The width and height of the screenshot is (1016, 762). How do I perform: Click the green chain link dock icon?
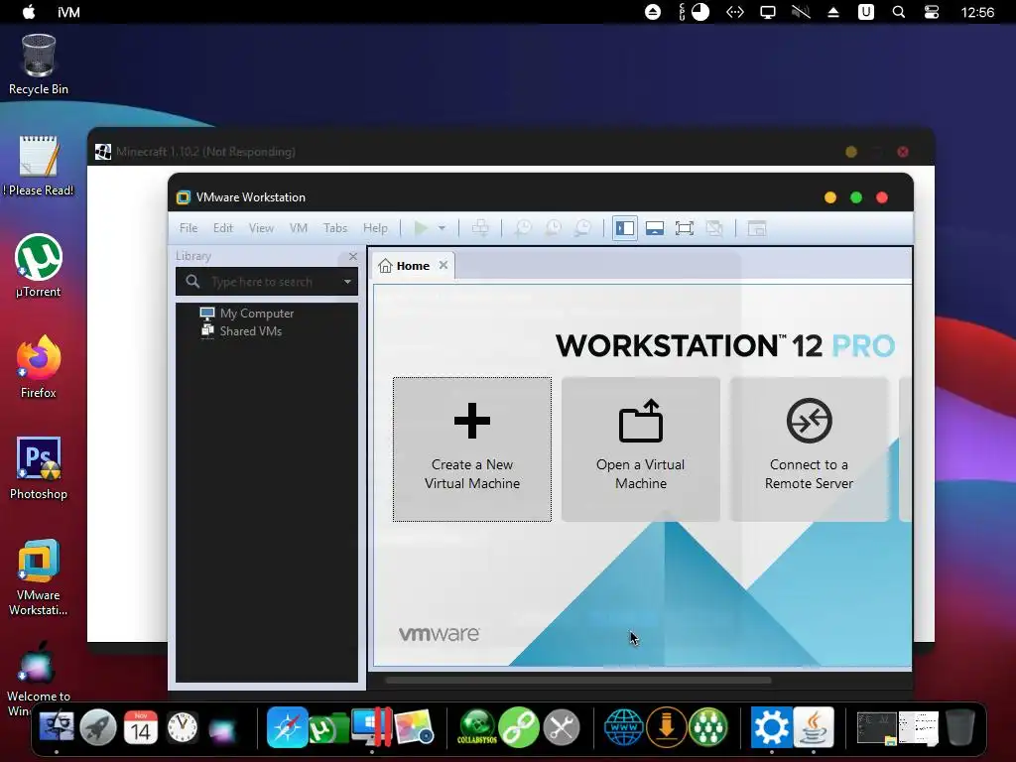[519, 727]
